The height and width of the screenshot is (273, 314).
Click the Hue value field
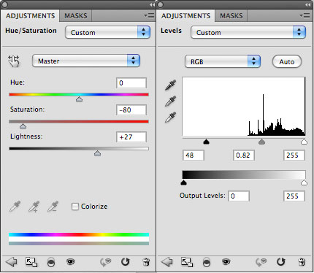(x=131, y=83)
